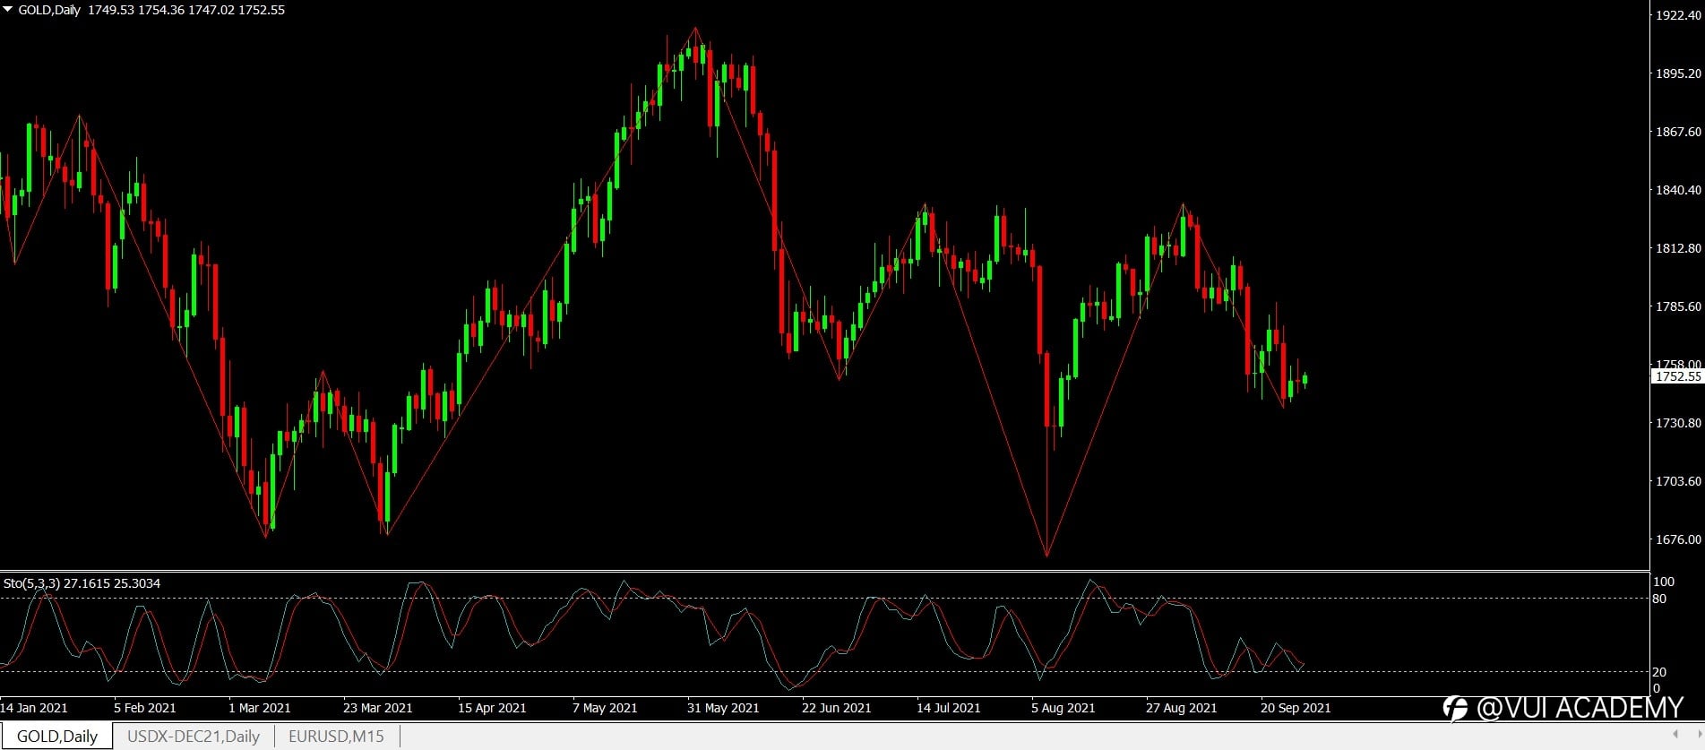Click the stochastic 80 level label
This screenshot has height=750, width=1705.
(1659, 599)
